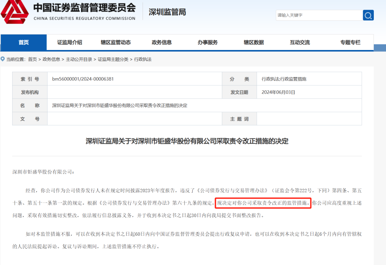Click the 证监局主题分类 breadcrumb link

point(113,59)
